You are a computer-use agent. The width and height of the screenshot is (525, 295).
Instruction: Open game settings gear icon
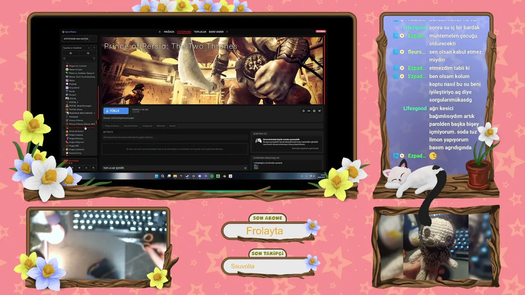pyautogui.click(x=304, y=111)
